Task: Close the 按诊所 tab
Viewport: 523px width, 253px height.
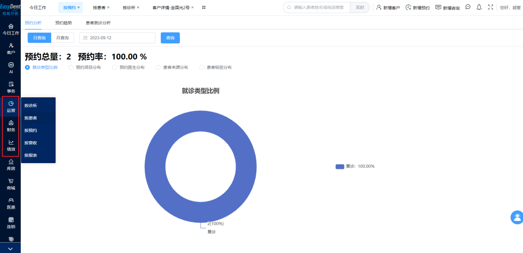Action: 138,7
